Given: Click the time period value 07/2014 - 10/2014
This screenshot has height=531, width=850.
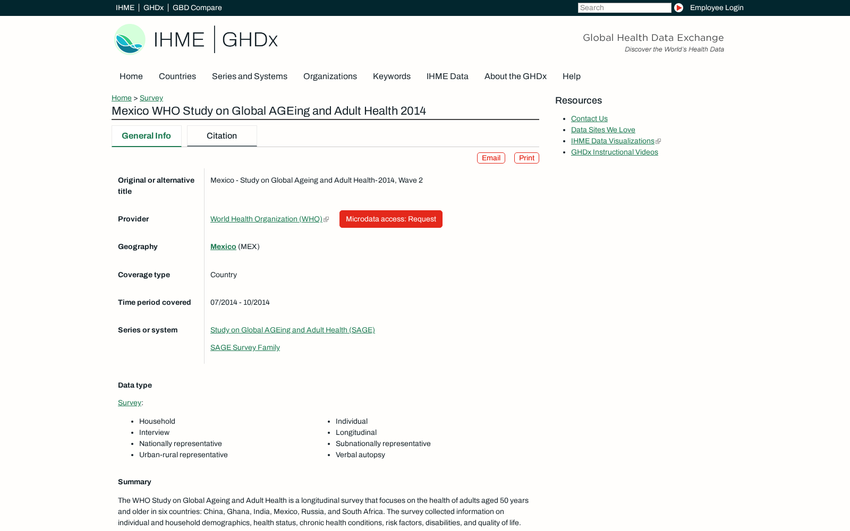Looking at the screenshot, I should click(240, 302).
